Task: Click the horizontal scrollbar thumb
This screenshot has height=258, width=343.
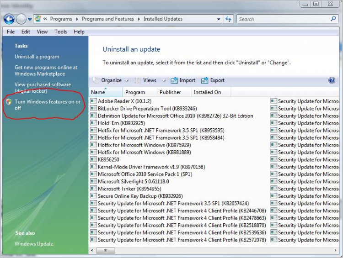Action: tap(106, 250)
